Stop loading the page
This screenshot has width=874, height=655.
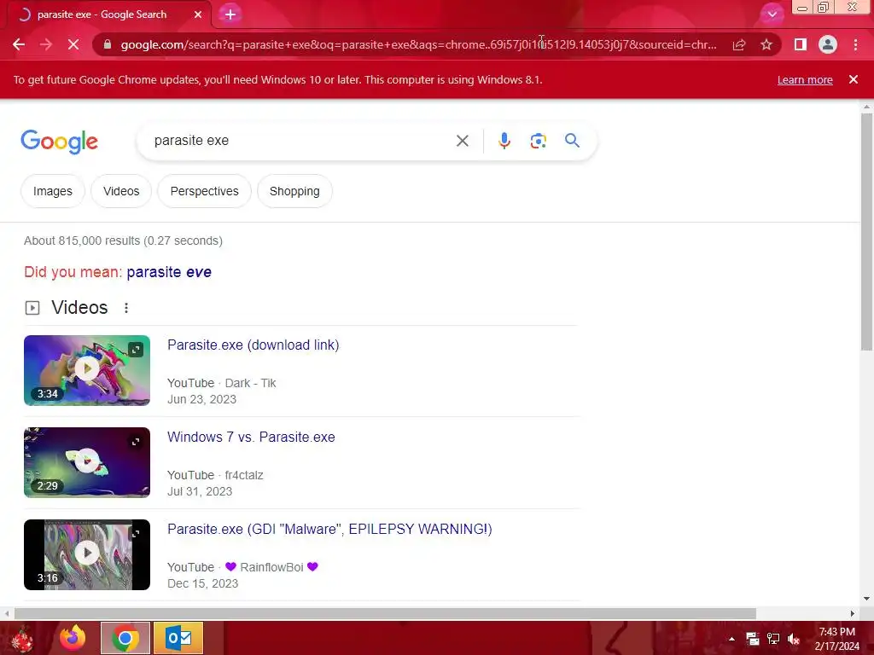point(73,44)
